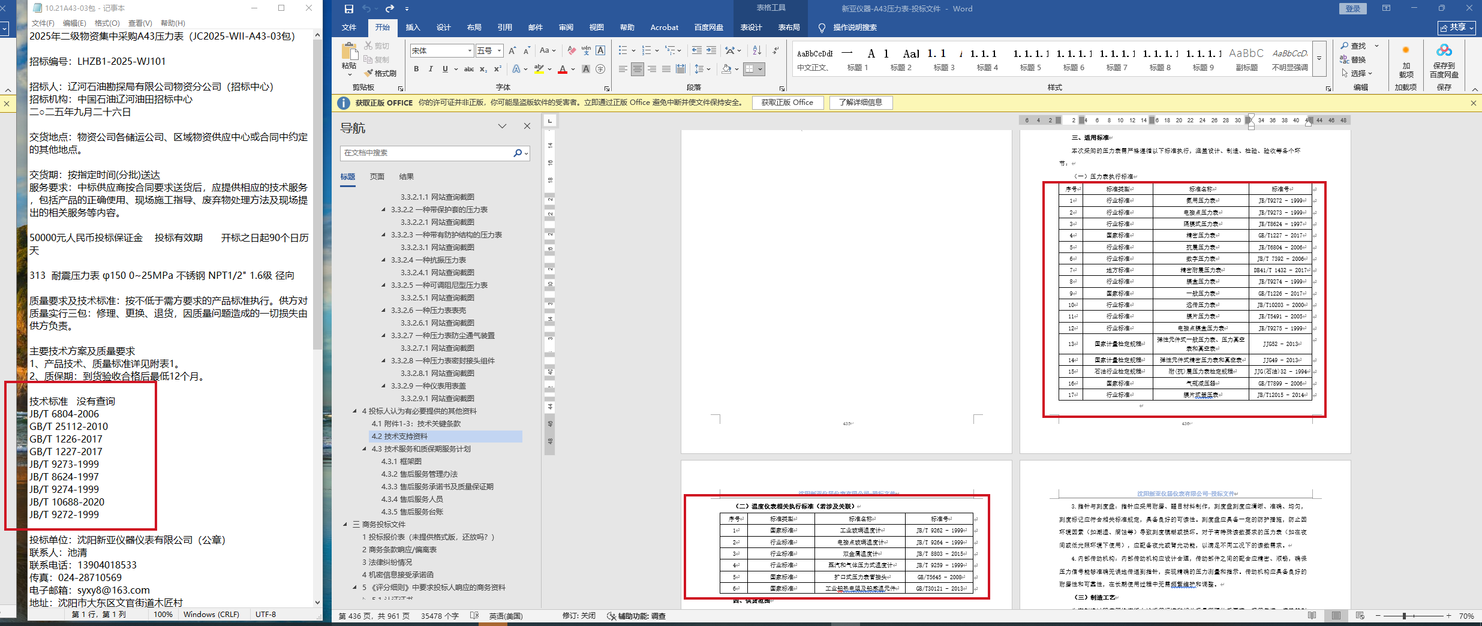Apply the 标题 1 style from the gallery
This screenshot has height=626, width=1482.
click(x=858, y=59)
